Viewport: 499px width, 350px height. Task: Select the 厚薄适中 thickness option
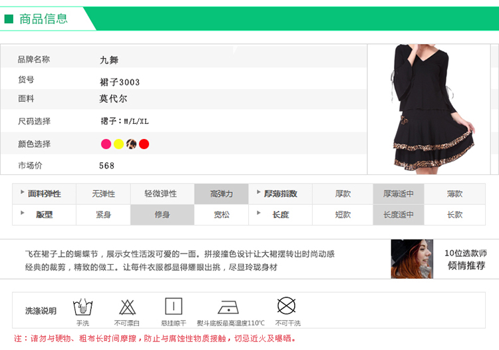(399, 194)
